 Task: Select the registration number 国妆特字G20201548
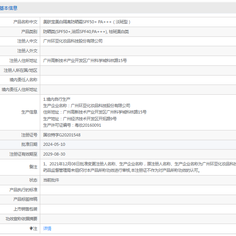click(x=62, y=135)
